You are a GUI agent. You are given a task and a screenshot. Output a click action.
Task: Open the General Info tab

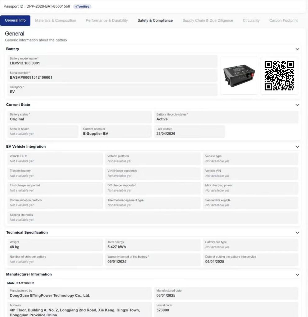tap(15, 20)
